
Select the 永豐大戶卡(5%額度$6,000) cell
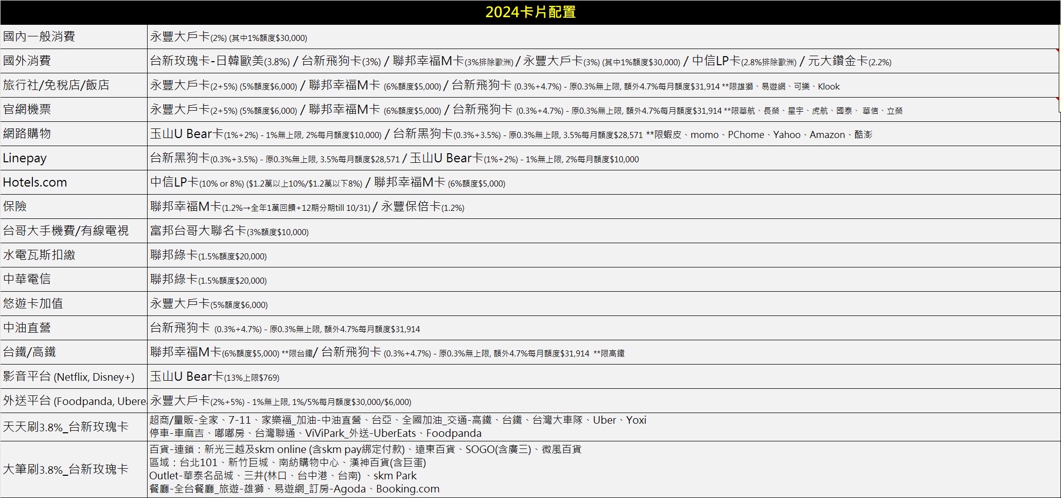pos(604,303)
